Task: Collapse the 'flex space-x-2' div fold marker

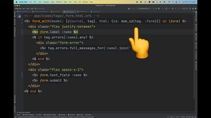Action: [23, 70]
